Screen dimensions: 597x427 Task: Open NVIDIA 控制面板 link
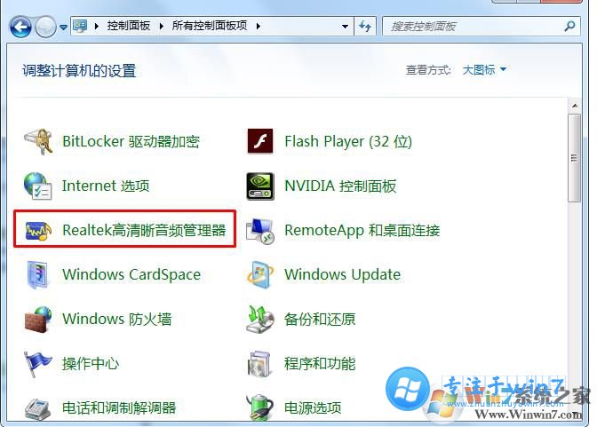(x=340, y=186)
